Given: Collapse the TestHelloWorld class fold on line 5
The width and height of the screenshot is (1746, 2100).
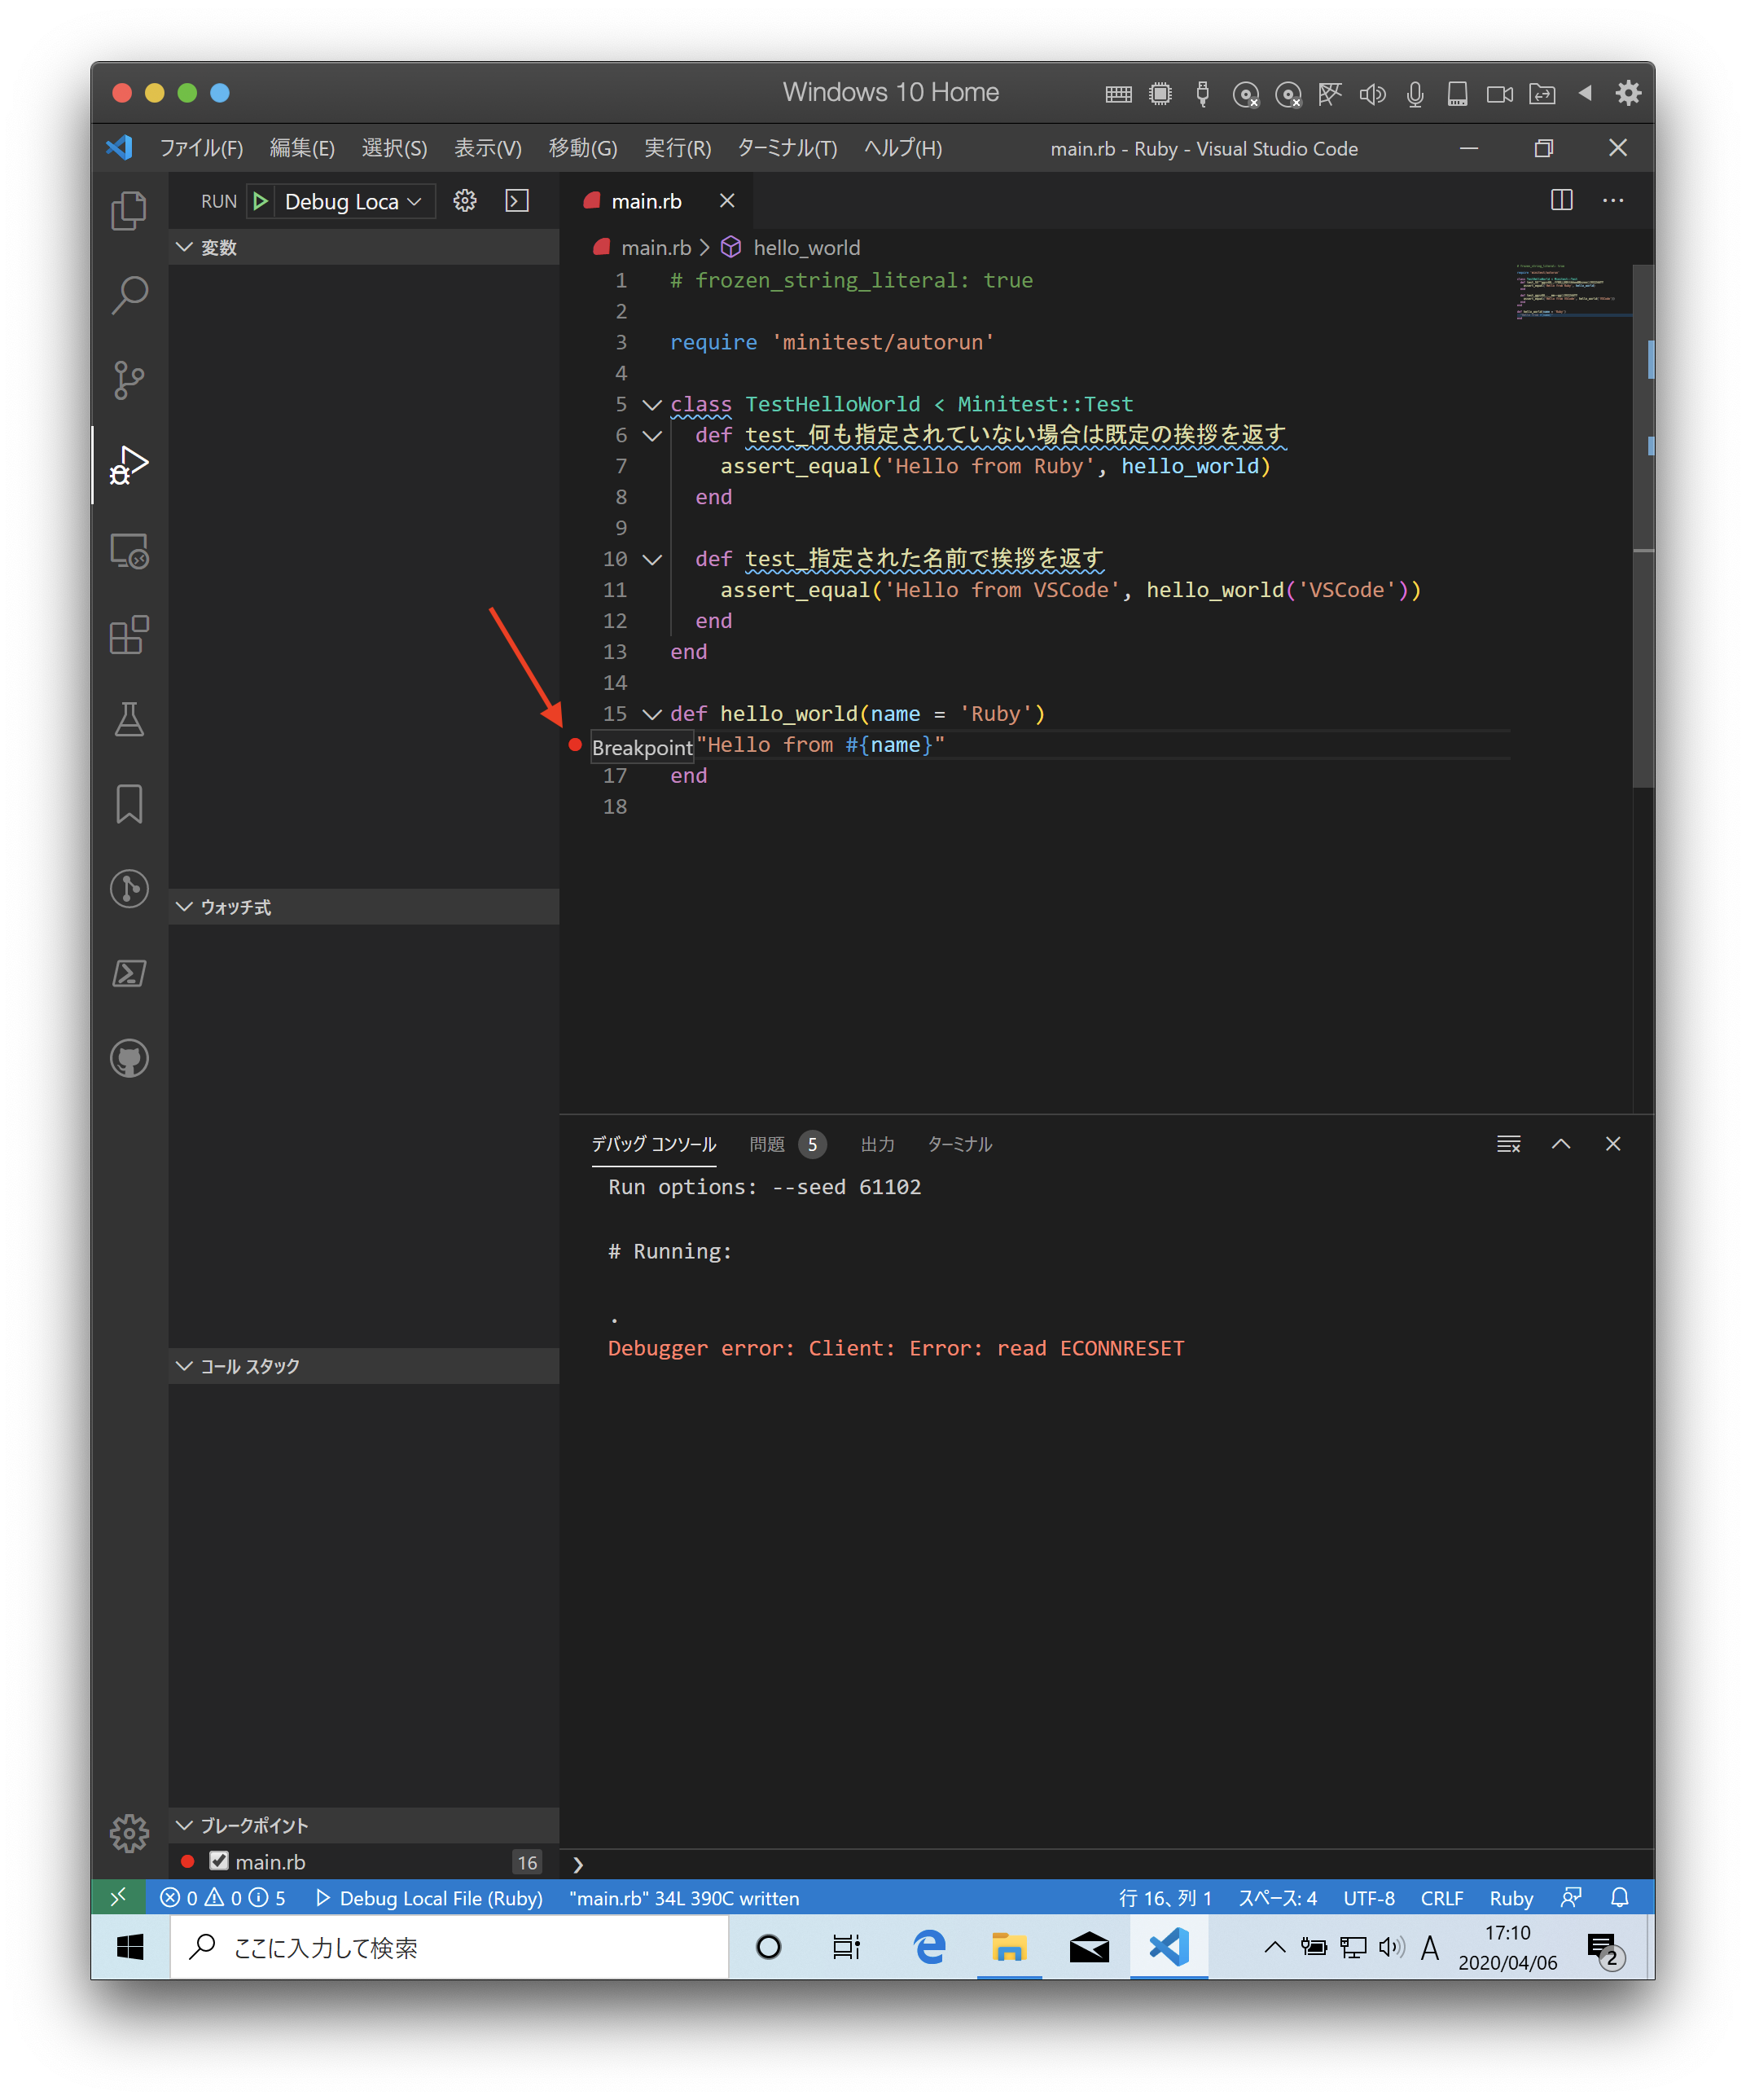Looking at the screenshot, I should coord(652,404).
